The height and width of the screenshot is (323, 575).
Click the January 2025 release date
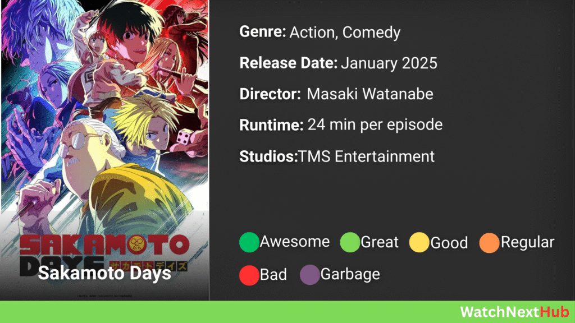(x=389, y=63)
